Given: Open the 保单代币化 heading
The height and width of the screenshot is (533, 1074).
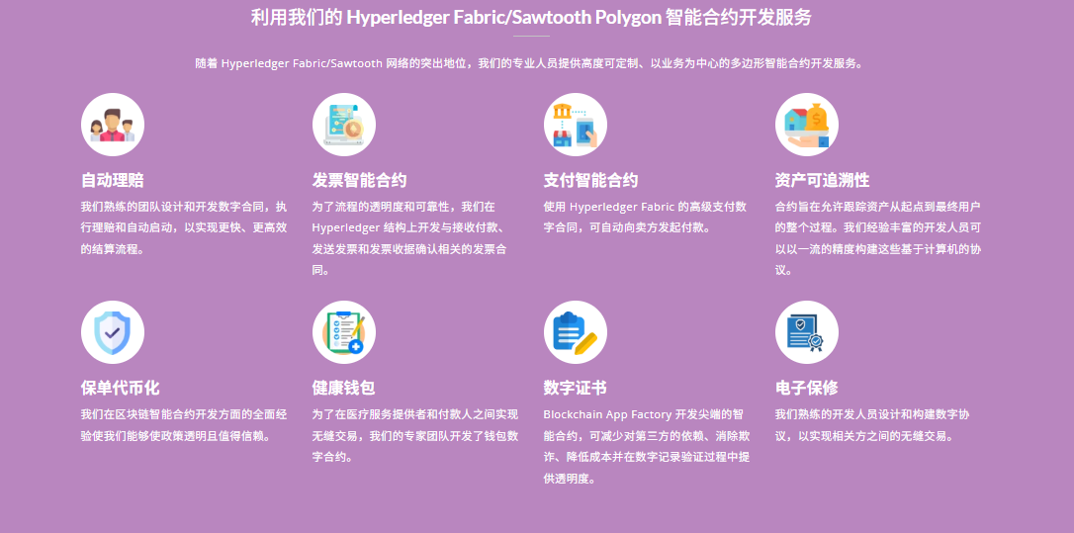Looking at the screenshot, I should (x=120, y=388).
